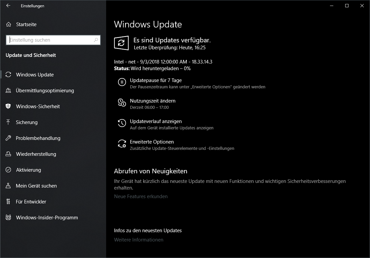370x258 pixels.
Task: Select Windows Update in sidebar
Action: click(x=35, y=75)
